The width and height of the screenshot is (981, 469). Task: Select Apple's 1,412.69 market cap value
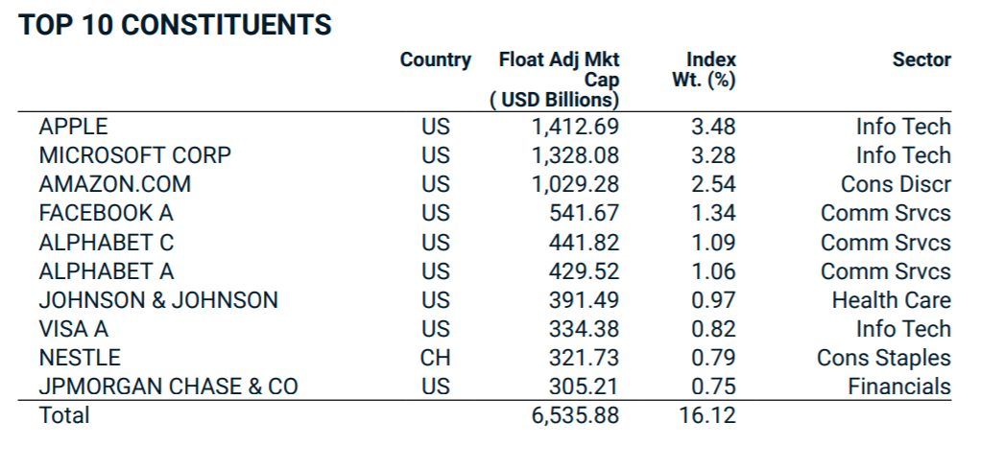[575, 127]
